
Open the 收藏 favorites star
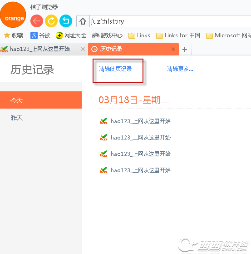pyautogui.click(x=13, y=35)
